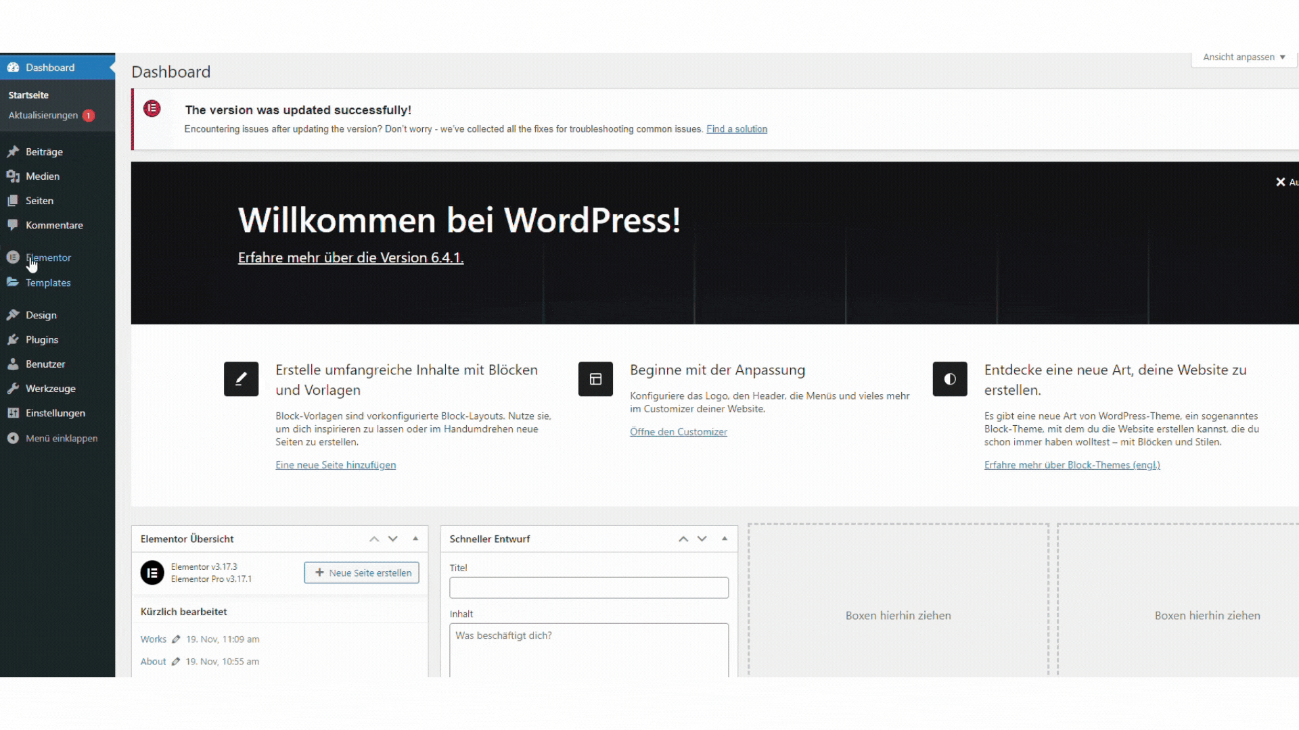Click the Werkzeuge wrench icon
This screenshot has height=730, width=1299.
point(13,389)
